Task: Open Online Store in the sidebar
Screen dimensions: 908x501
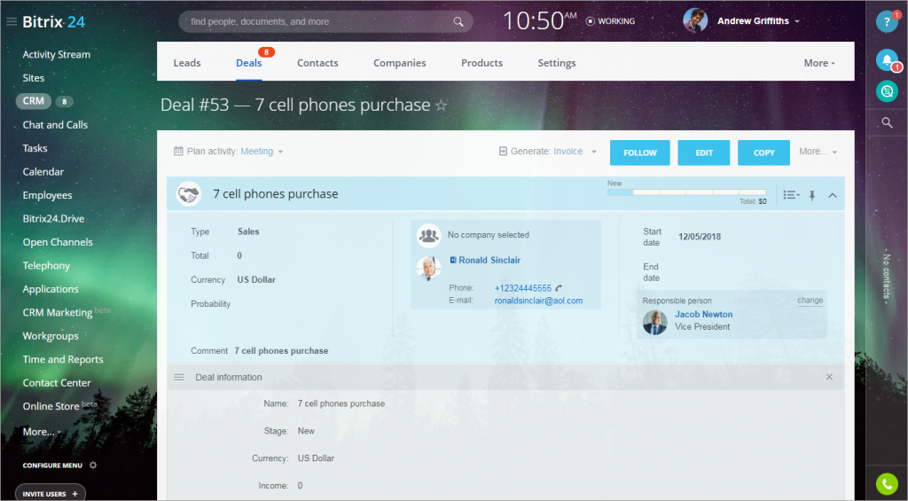Action: [51, 407]
